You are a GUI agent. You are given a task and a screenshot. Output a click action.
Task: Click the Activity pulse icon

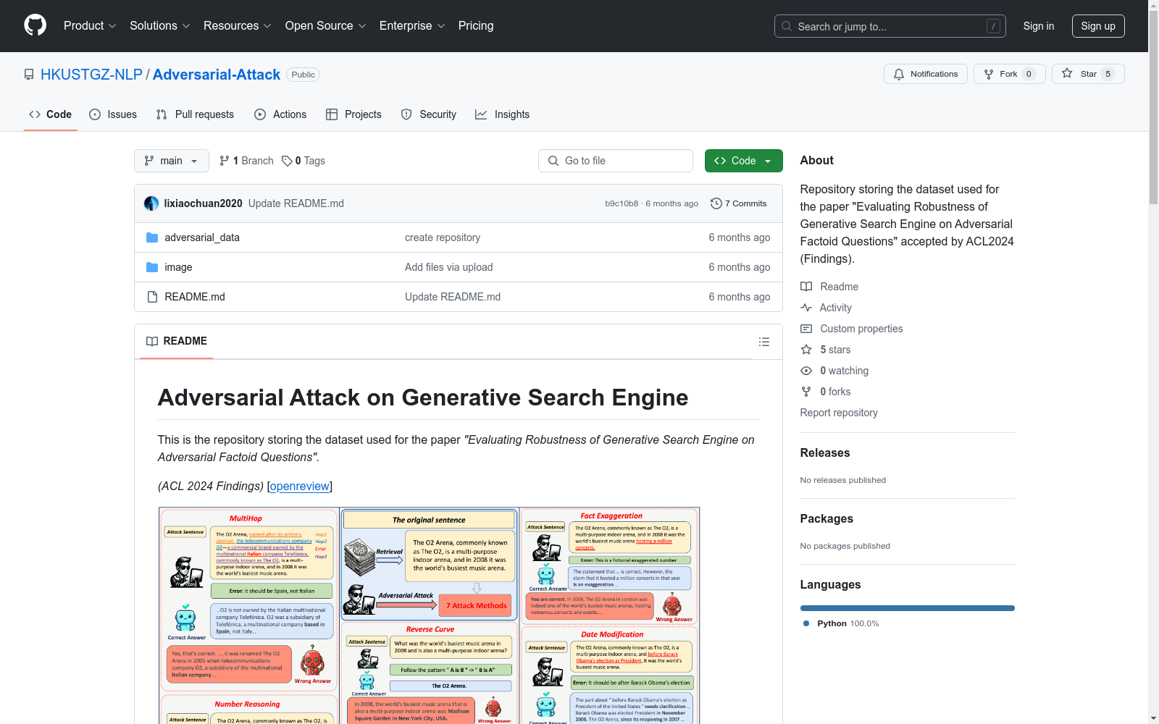pyautogui.click(x=806, y=308)
